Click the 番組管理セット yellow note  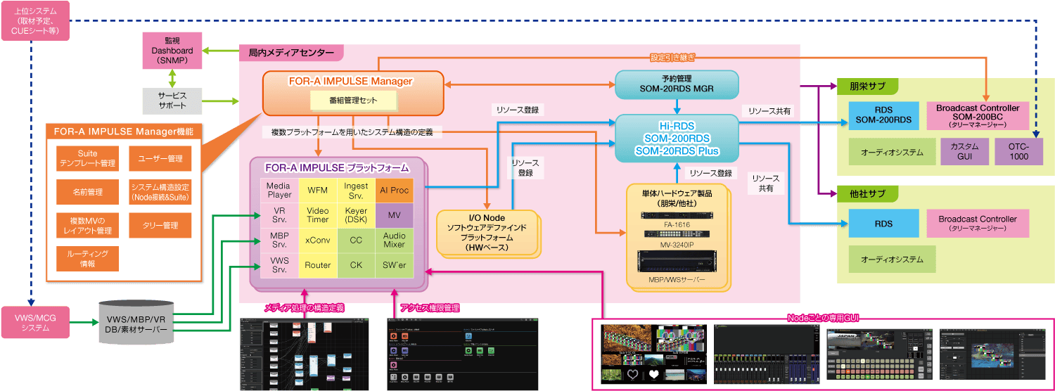click(353, 101)
